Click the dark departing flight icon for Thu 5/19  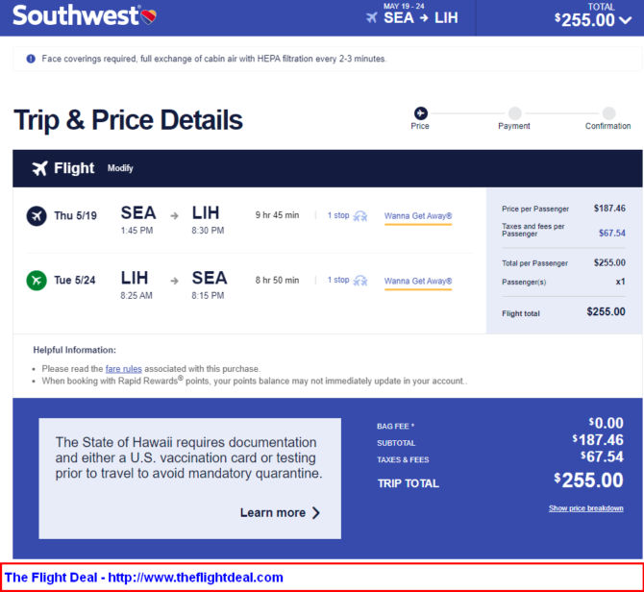[x=37, y=215]
